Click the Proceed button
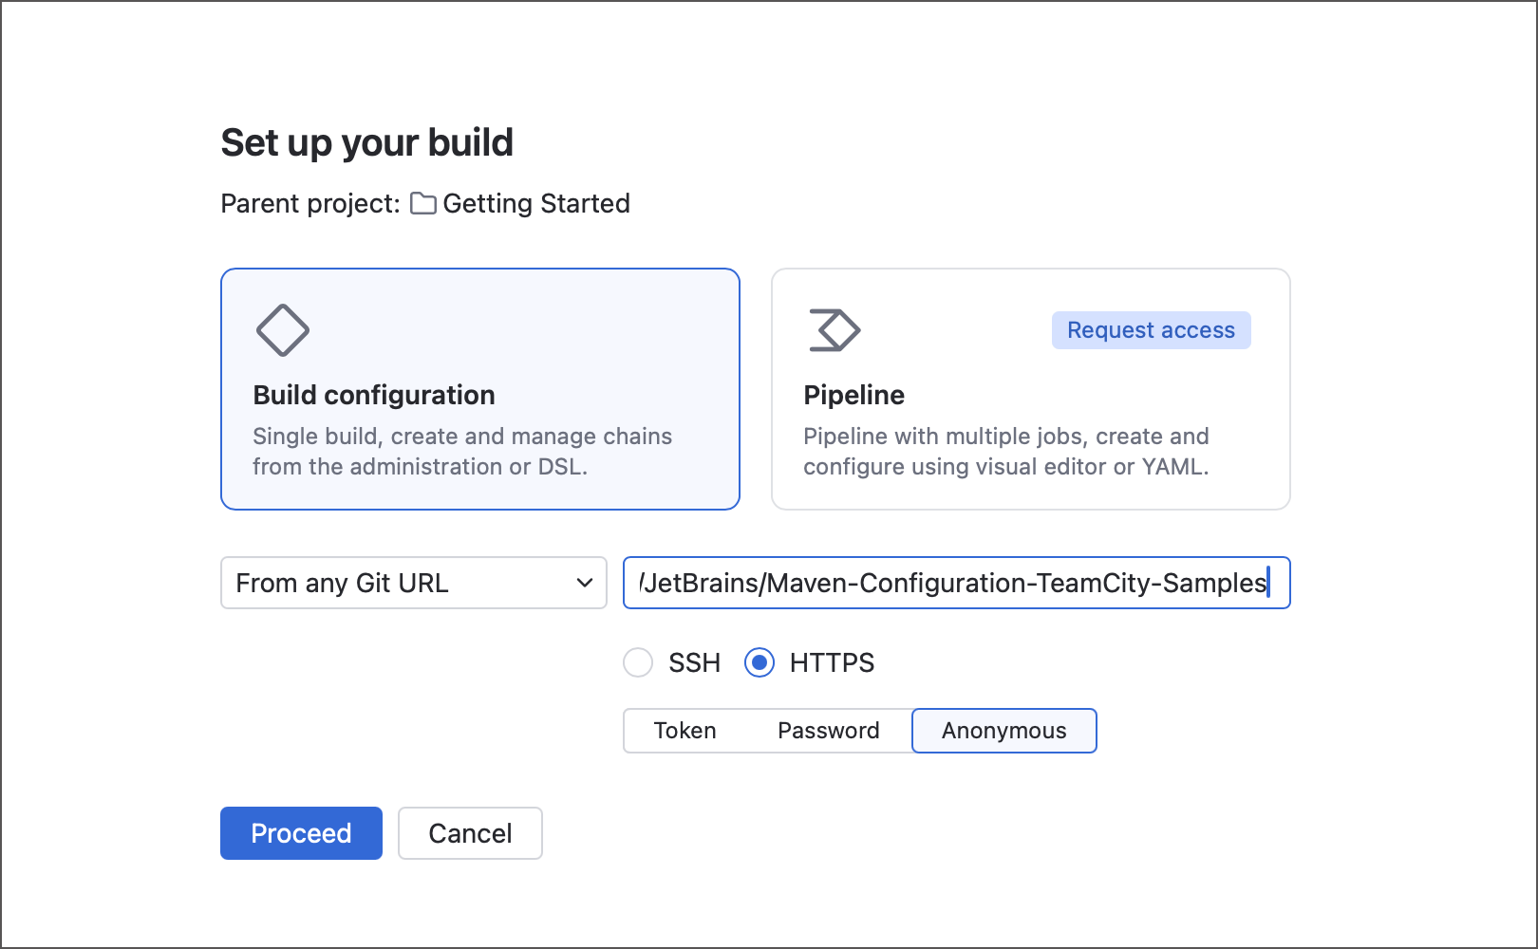 [x=301, y=832]
